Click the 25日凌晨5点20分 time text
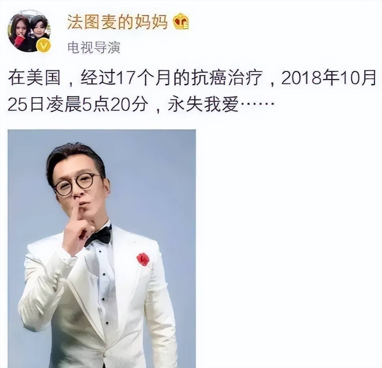The height and width of the screenshot is (368, 382). tap(78, 105)
